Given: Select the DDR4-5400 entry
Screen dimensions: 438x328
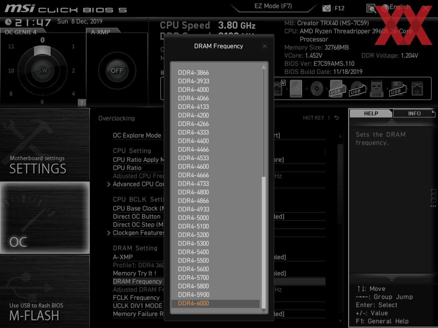Looking at the screenshot, I should 193,252.
